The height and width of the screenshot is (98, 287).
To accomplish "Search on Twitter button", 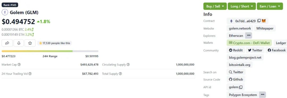I will click(x=236, y=72).
